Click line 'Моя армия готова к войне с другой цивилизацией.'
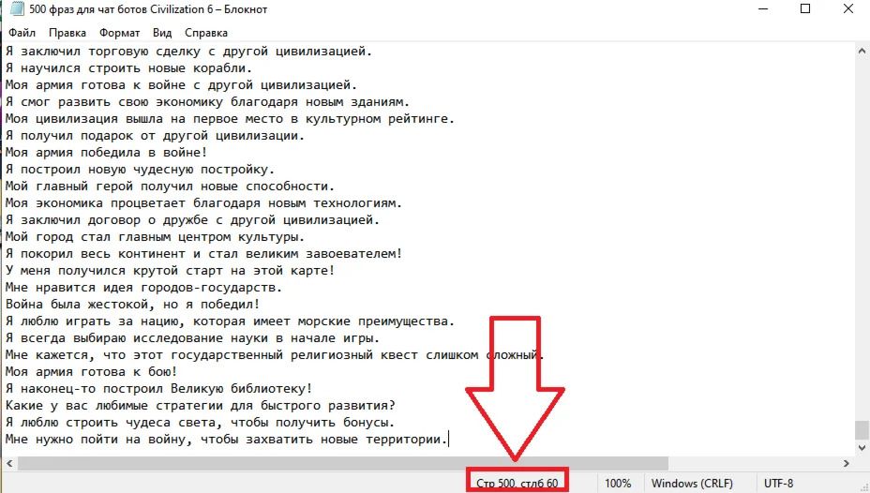Screen dimensions: 870x493 click(182, 85)
